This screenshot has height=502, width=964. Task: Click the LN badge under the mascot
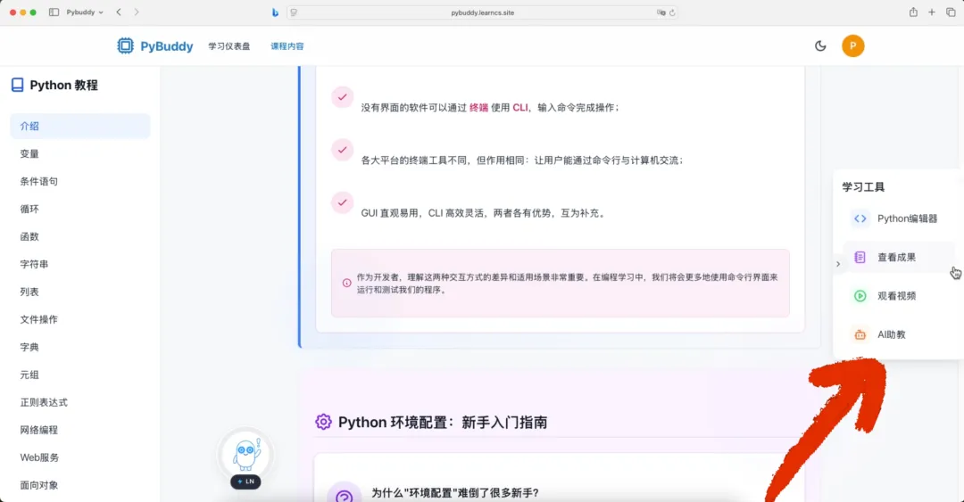coord(246,481)
